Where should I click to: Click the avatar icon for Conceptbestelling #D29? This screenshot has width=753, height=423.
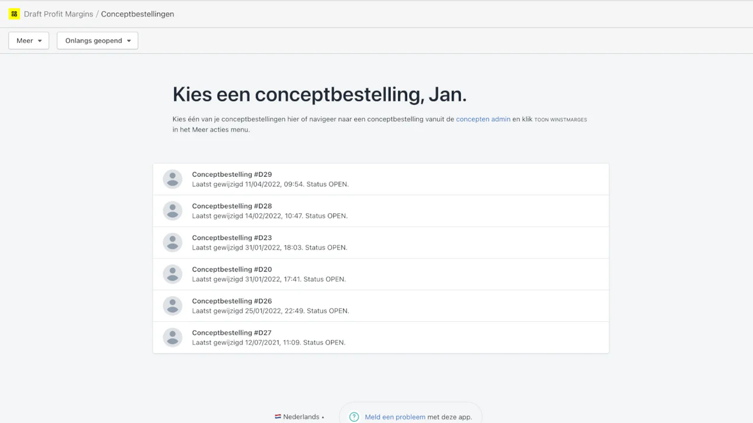pos(172,179)
